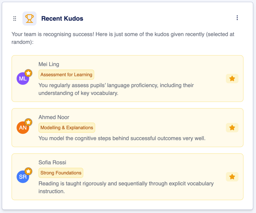256x213 pixels.
Task: Click the kudos text about cognitive steps
Action: point(122,138)
